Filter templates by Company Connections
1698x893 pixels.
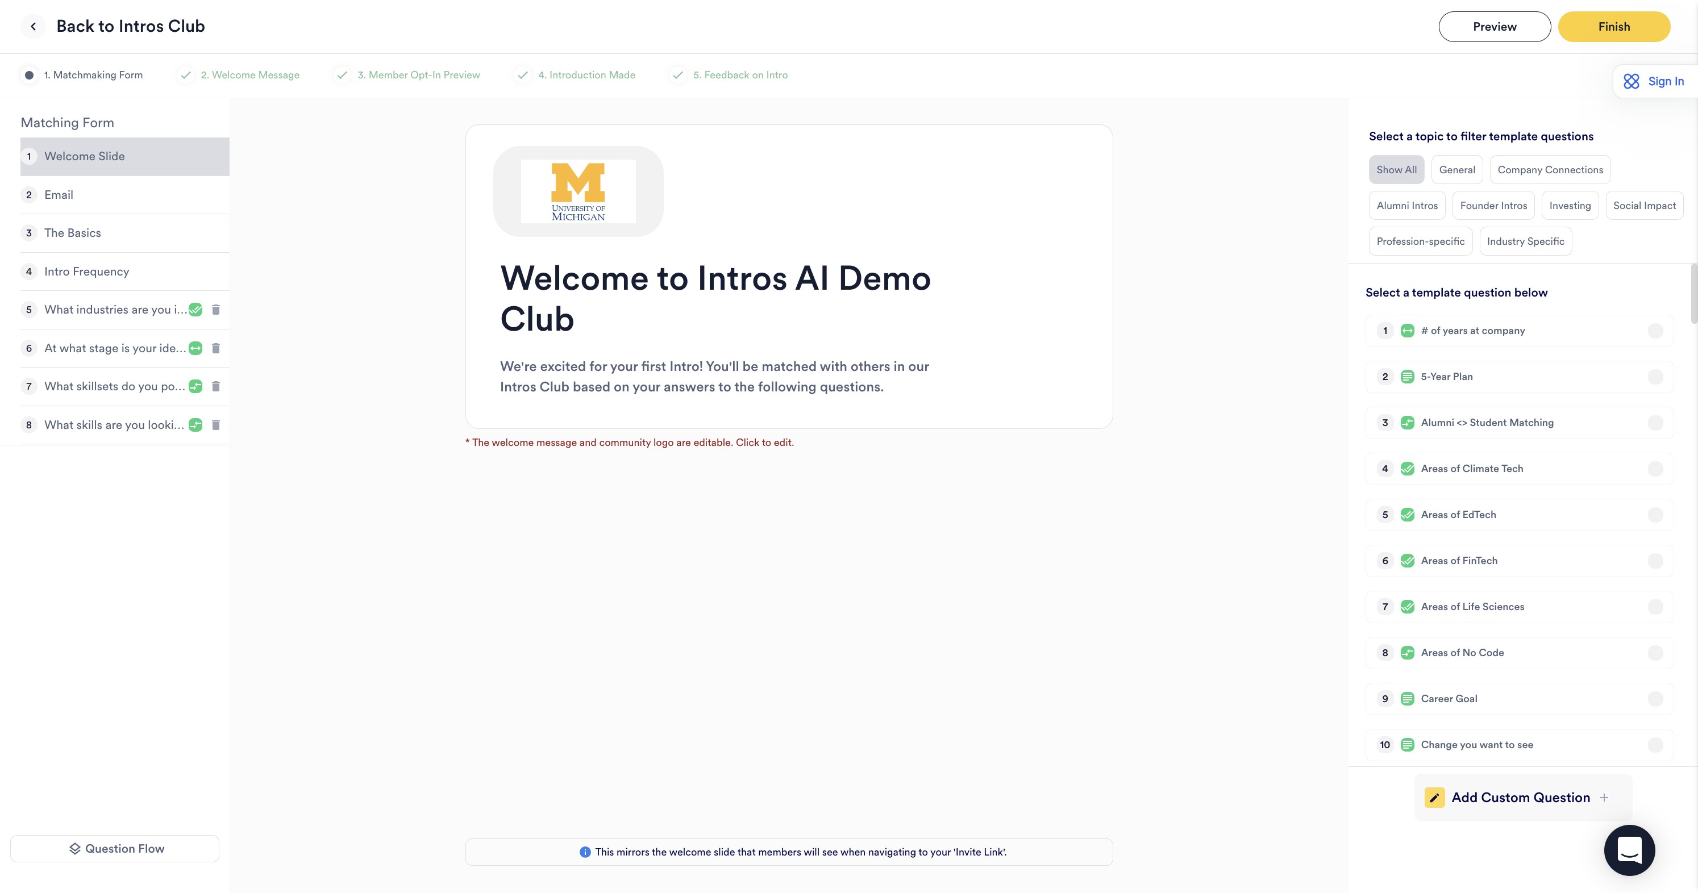click(x=1550, y=170)
